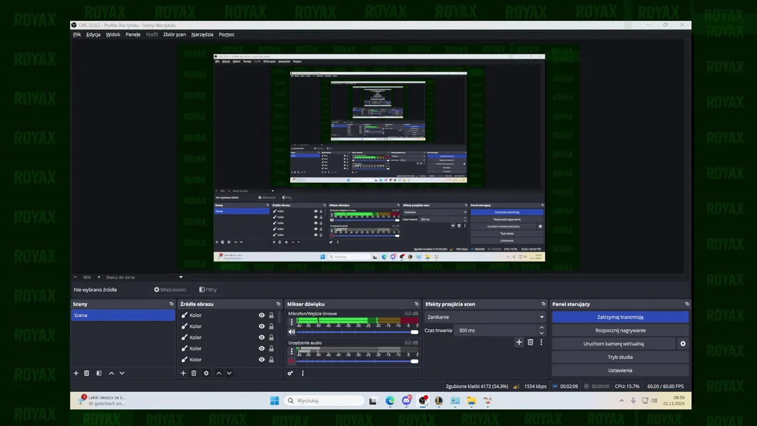The image size is (757, 426).
Task: Click the Wyszukaj taskbar search field
Action: click(323, 401)
